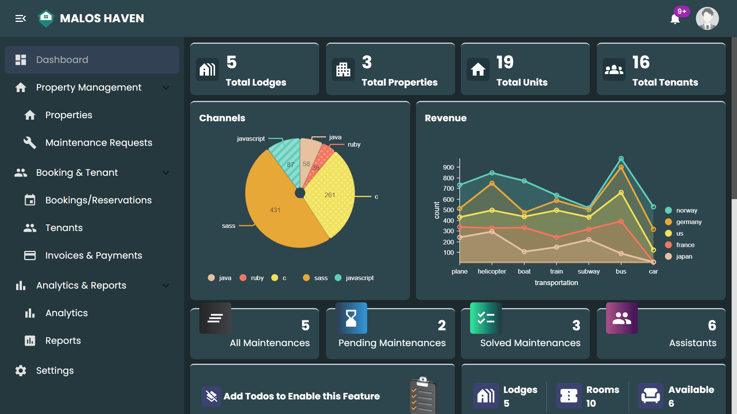Toggle javascript series in Channels legend
The width and height of the screenshot is (737, 414).
click(x=354, y=278)
